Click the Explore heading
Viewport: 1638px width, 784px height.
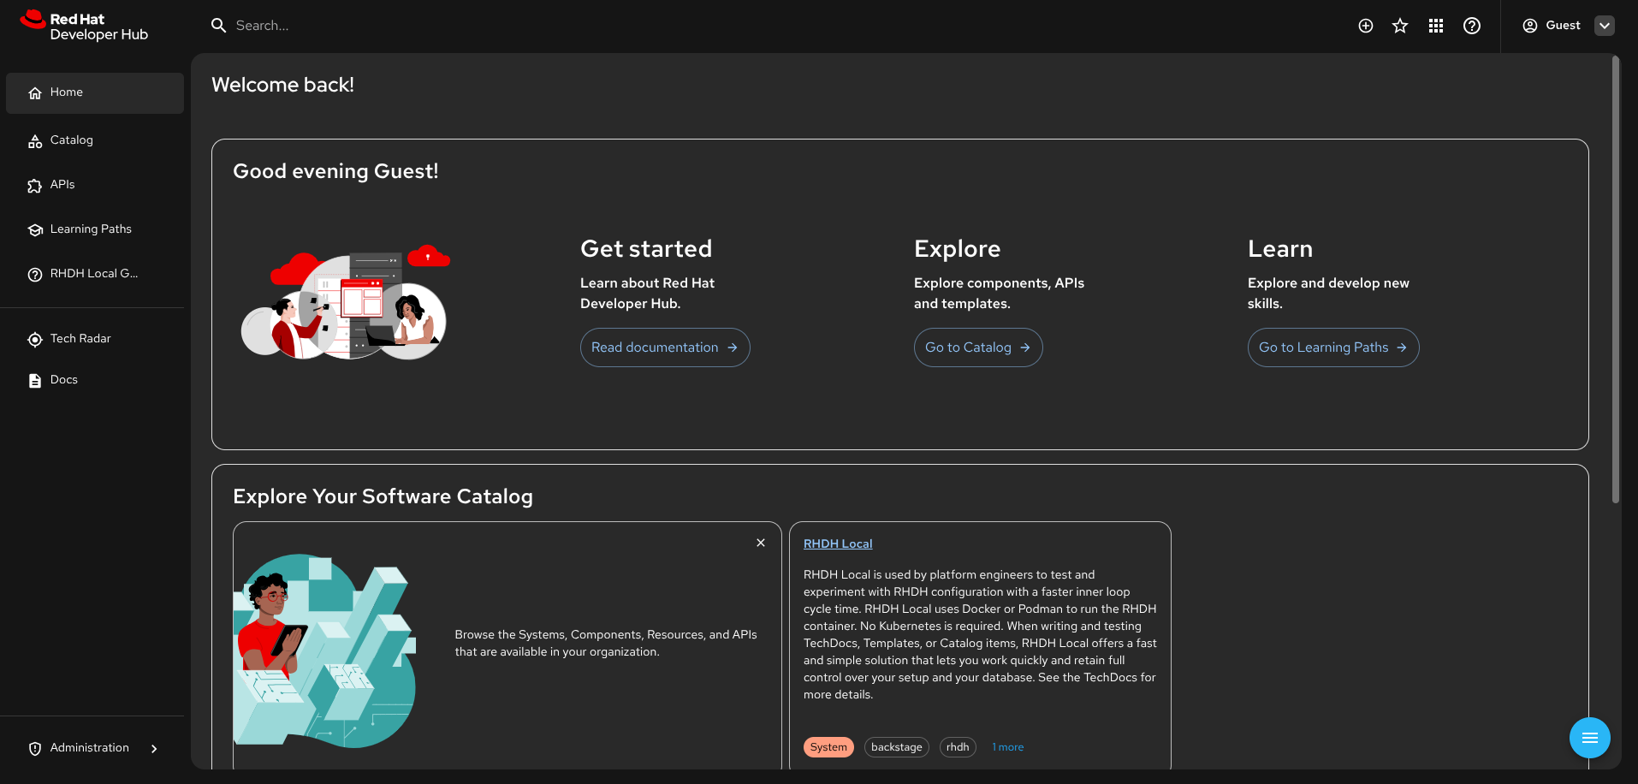(x=957, y=249)
